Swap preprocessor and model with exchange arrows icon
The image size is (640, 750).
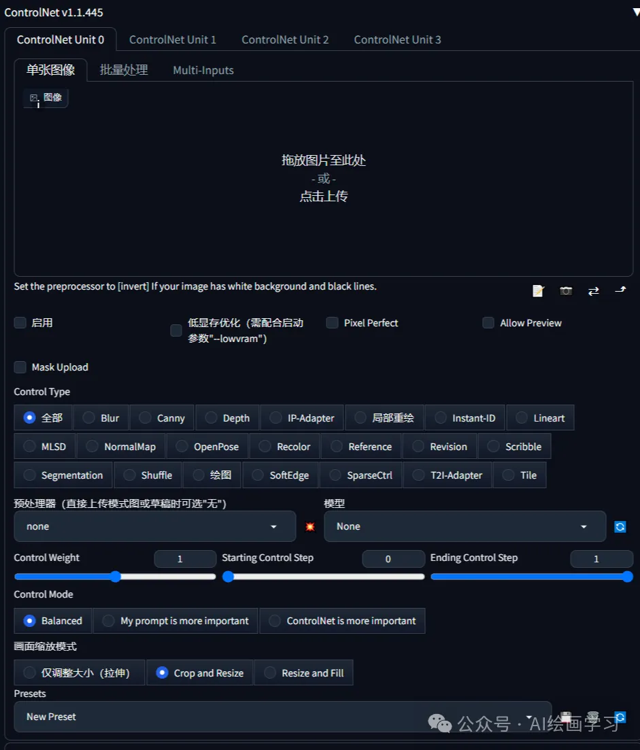(x=593, y=290)
